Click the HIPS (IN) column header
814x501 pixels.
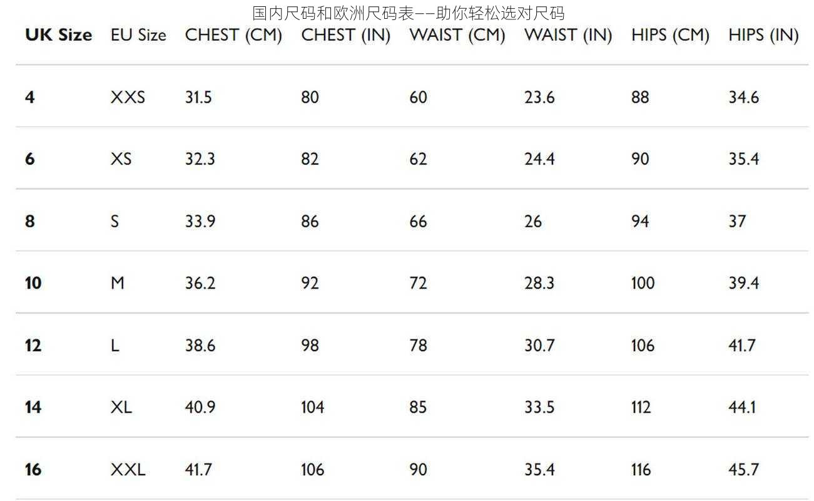(x=763, y=36)
